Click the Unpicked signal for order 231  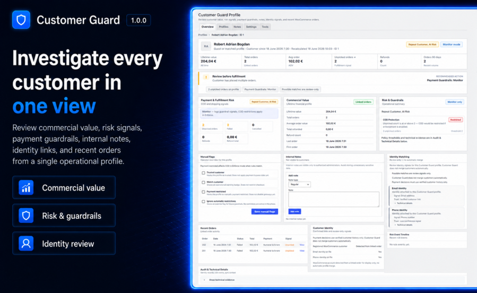tap(289, 251)
